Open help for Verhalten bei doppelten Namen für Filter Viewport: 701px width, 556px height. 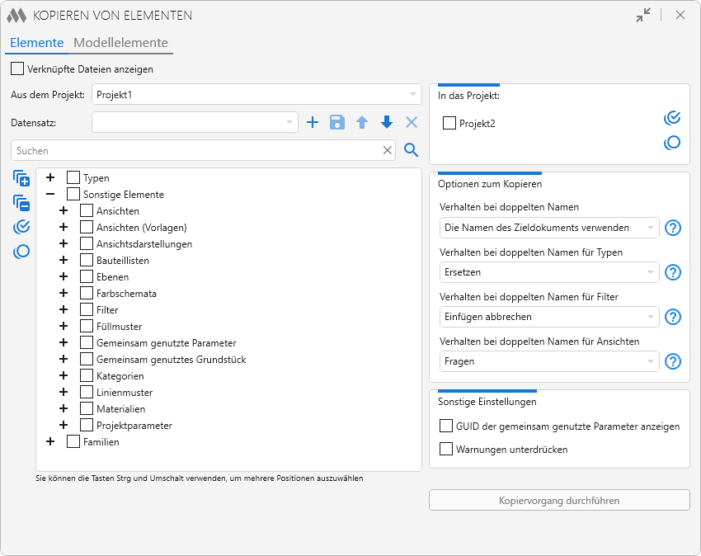pos(673,317)
